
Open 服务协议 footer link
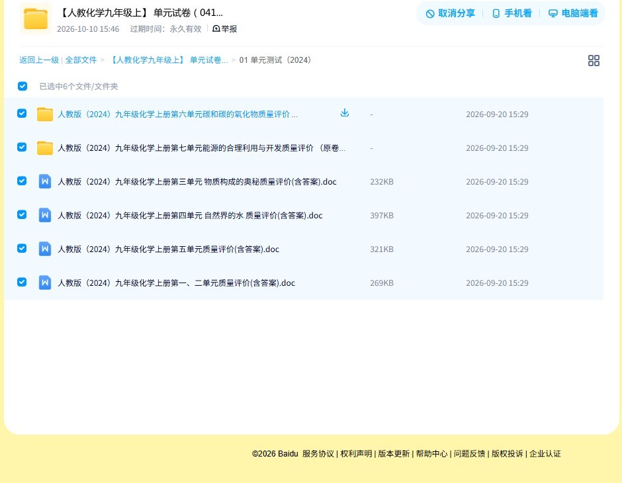coord(318,454)
